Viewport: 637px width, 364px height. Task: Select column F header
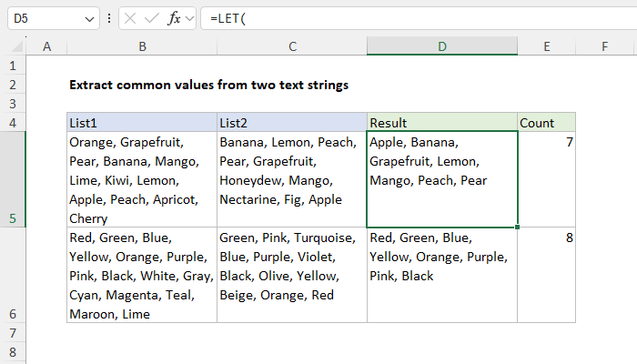605,46
